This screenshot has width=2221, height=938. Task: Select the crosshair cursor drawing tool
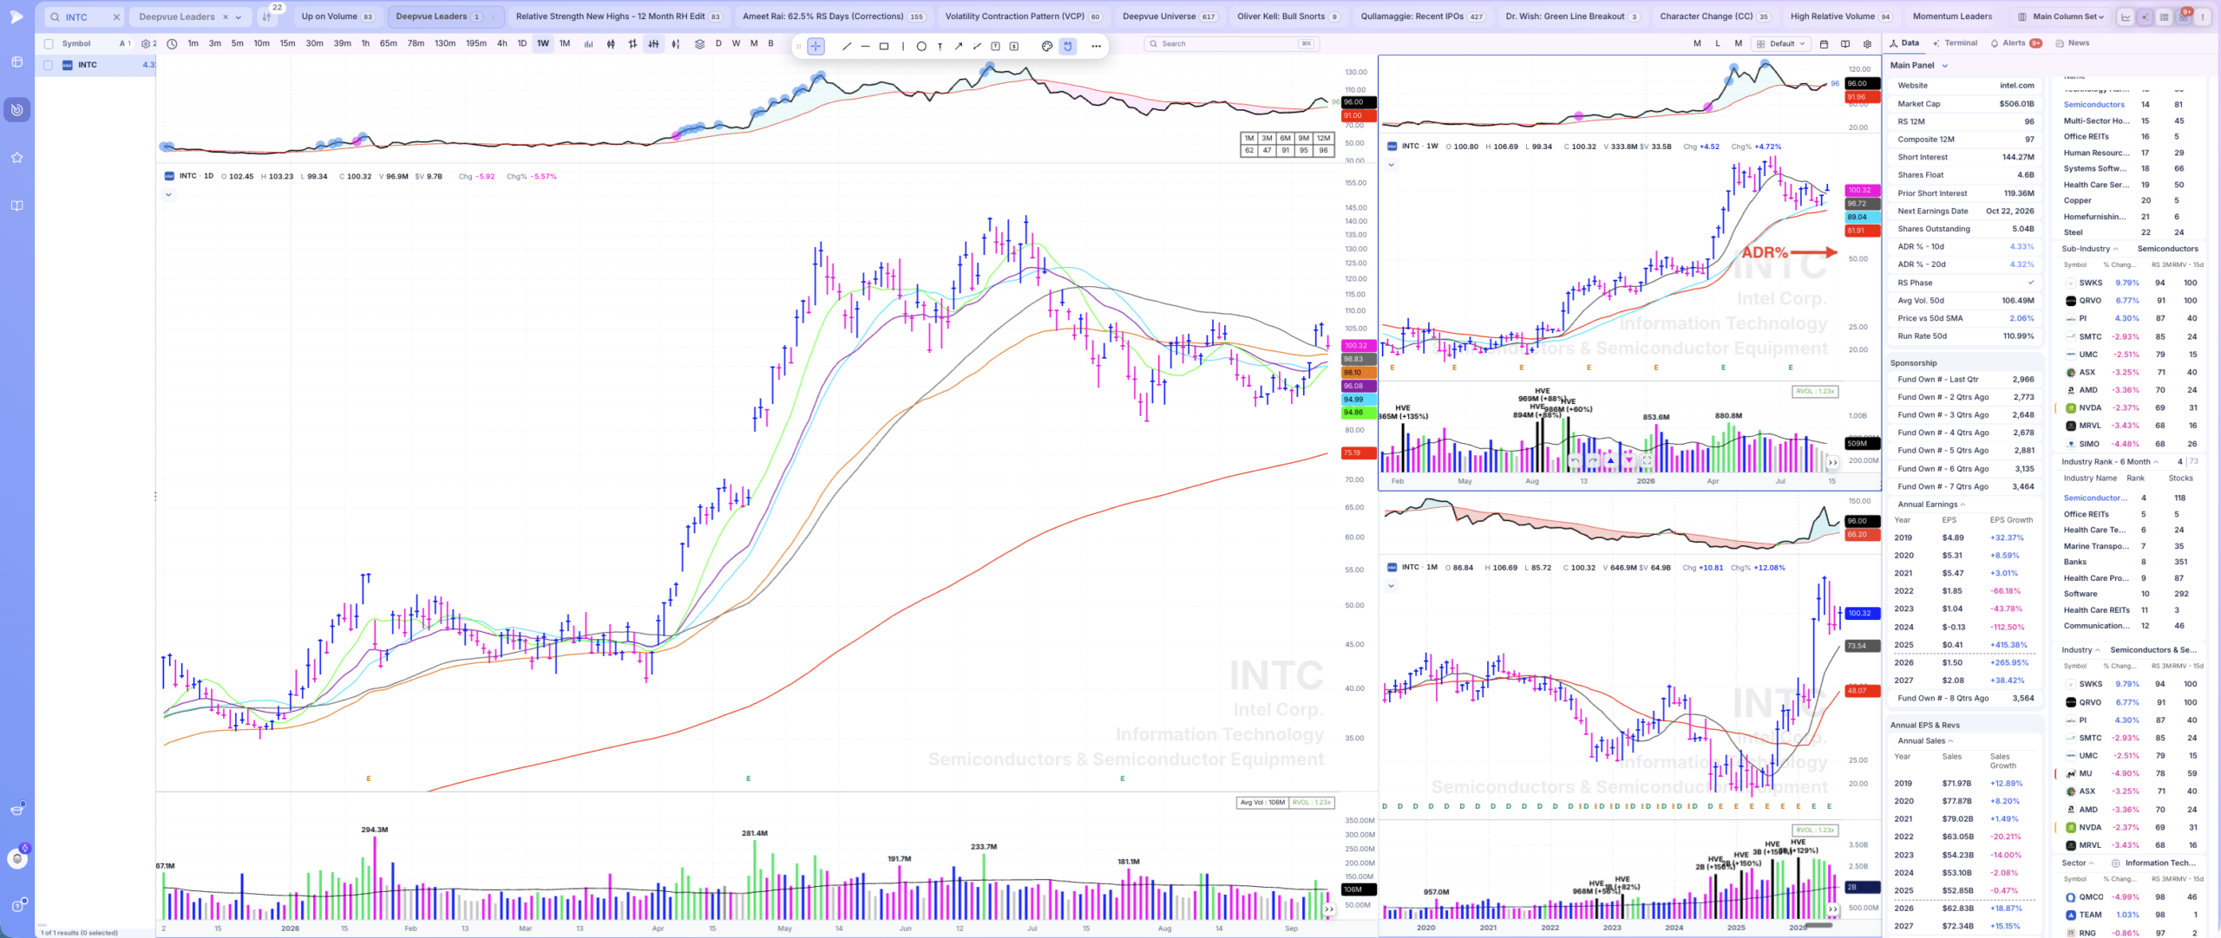[x=816, y=46]
